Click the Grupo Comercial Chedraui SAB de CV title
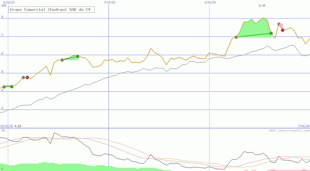Viewport: 310px width, 171px height. pyautogui.click(x=50, y=10)
